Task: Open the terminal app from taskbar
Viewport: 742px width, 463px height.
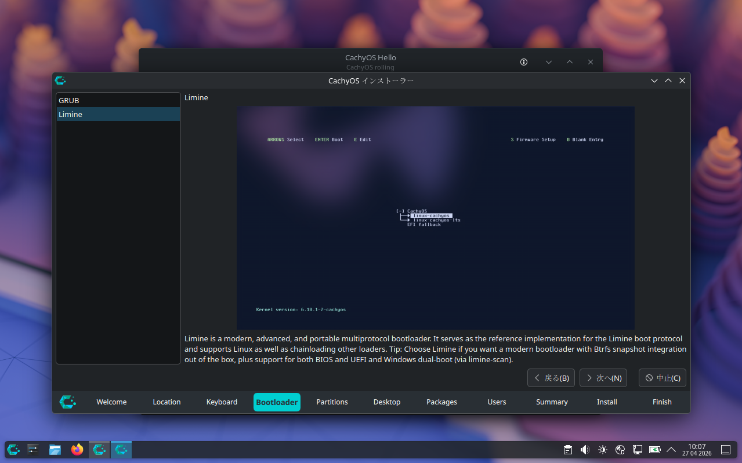Action: click(33, 450)
